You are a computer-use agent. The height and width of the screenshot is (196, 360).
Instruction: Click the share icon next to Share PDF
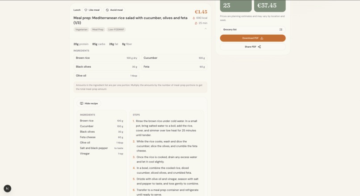(259, 47)
